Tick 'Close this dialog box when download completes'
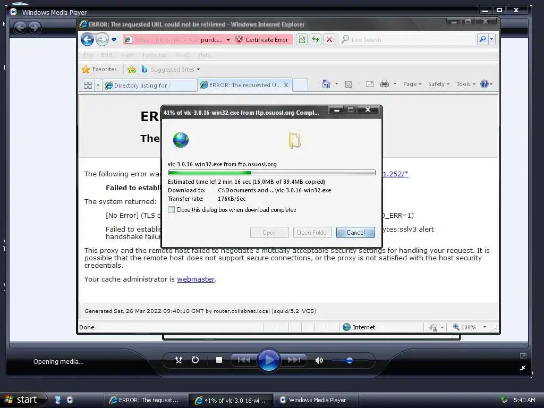Screen dimensions: 544x408 click(171, 209)
